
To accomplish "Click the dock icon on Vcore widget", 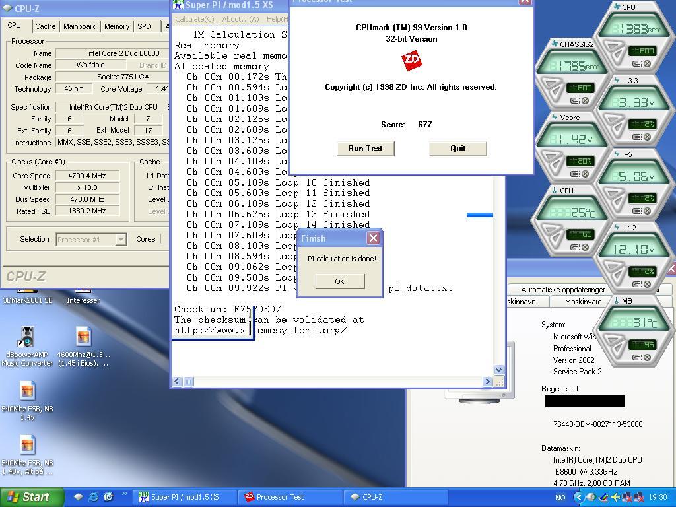I will [575, 174].
